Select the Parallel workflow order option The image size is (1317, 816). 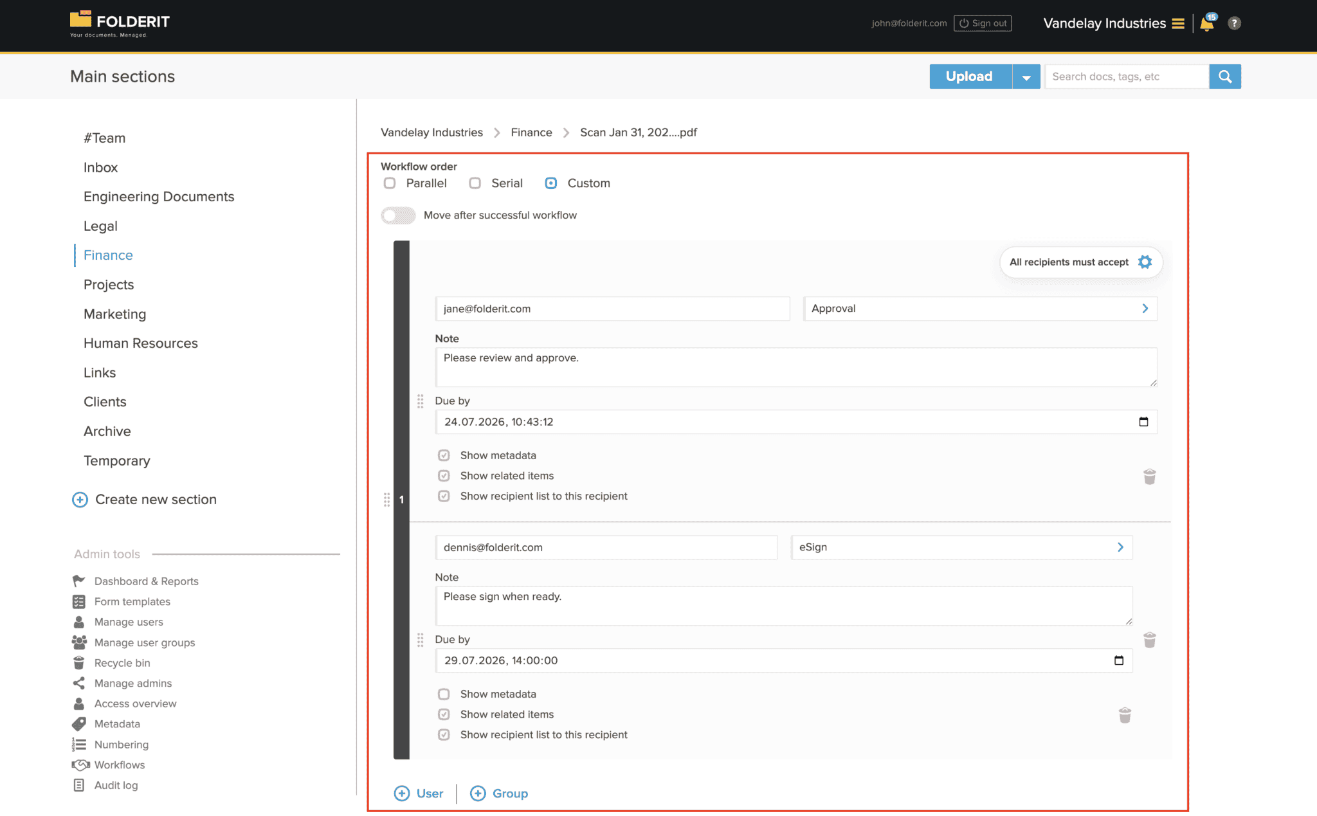point(390,183)
